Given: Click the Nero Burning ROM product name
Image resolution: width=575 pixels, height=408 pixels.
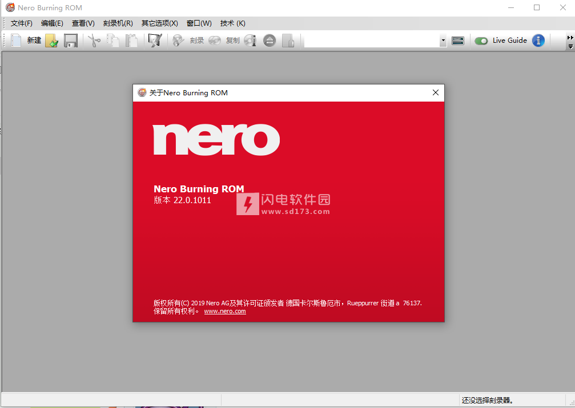Looking at the screenshot, I should click(199, 189).
